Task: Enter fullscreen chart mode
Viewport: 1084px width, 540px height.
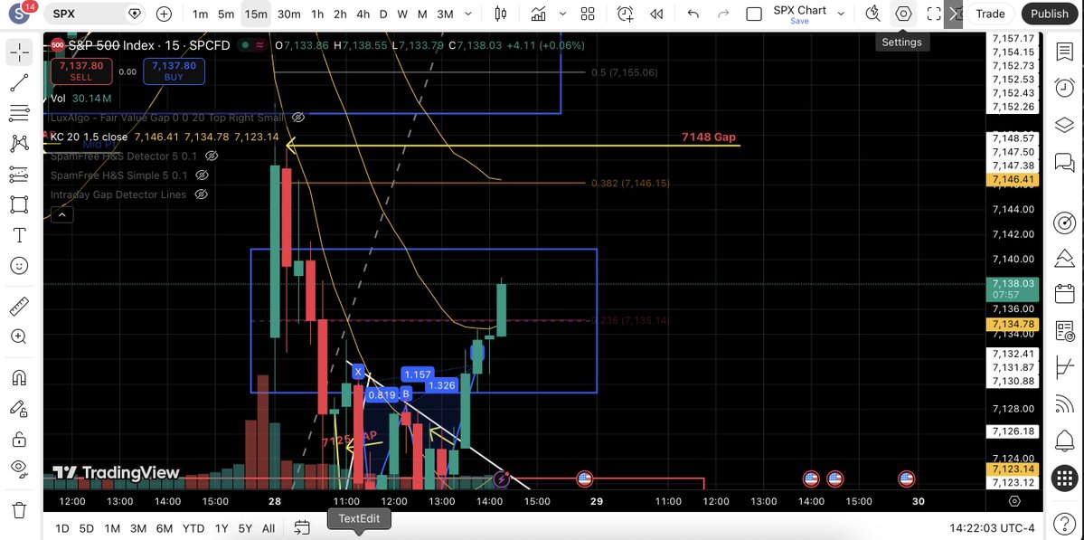Action: [934, 14]
